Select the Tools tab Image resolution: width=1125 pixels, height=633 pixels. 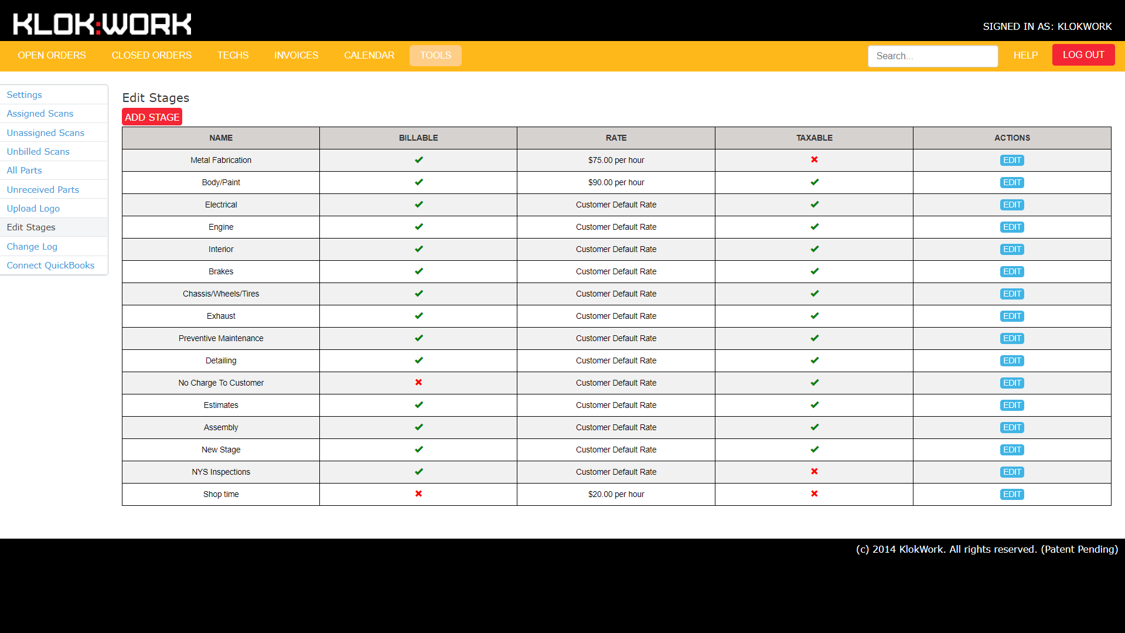(x=435, y=55)
